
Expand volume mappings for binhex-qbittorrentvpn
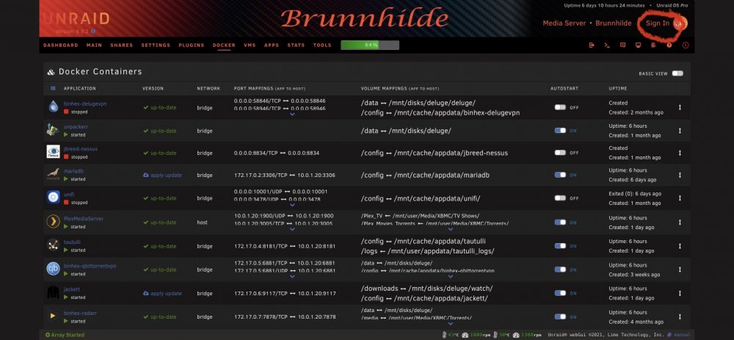451,276
